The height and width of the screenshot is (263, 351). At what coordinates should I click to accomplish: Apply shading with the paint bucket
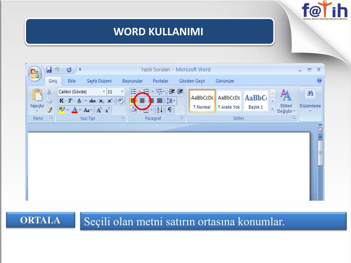point(134,110)
